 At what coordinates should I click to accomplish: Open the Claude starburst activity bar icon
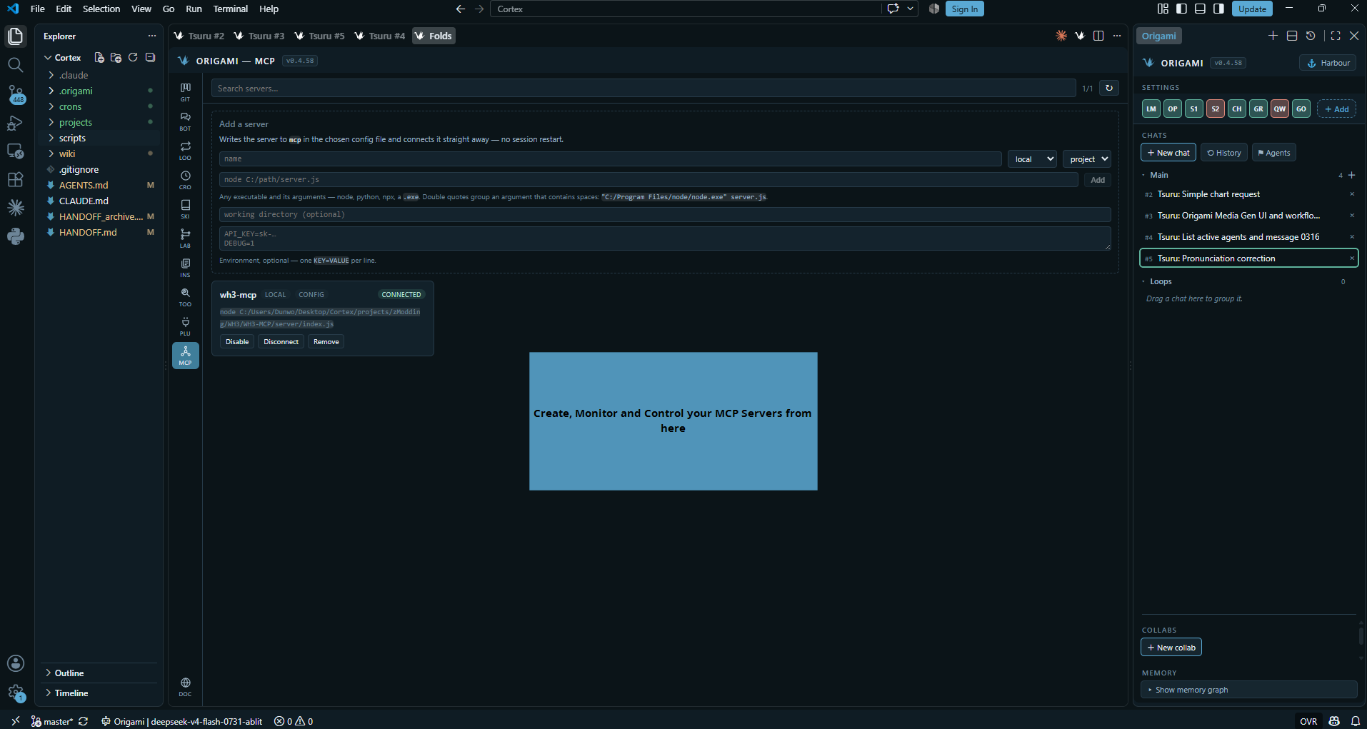15,208
